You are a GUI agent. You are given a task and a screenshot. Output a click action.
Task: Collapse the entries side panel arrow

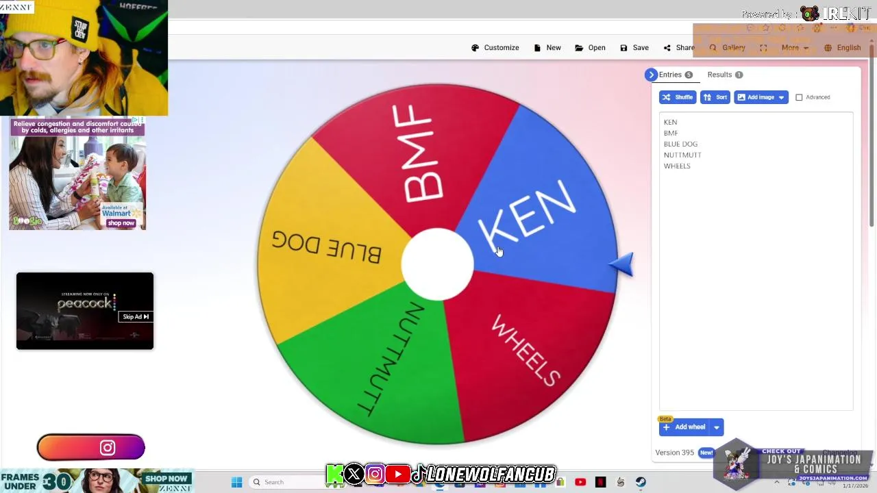coord(651,75)
